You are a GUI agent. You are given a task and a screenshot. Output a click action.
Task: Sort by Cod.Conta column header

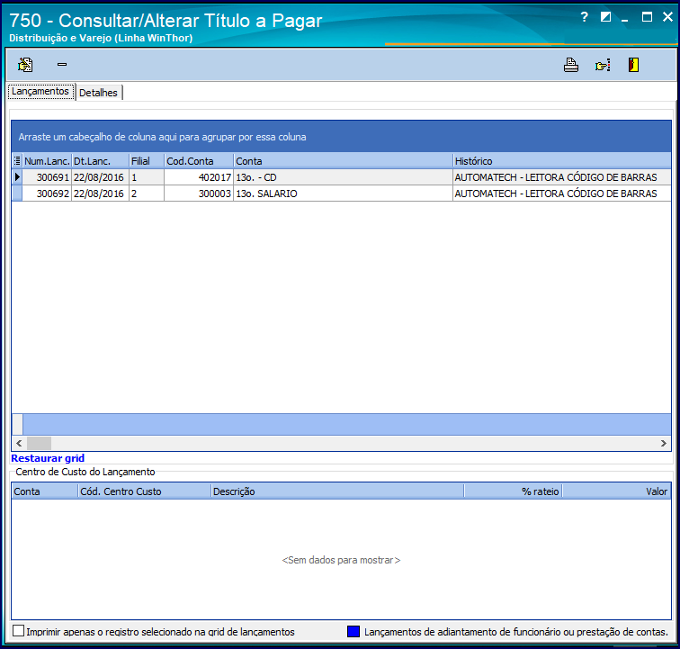pos(199,161)
